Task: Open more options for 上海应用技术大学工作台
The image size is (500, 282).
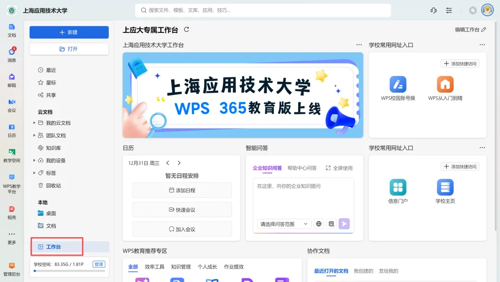Action: (359, 45)
